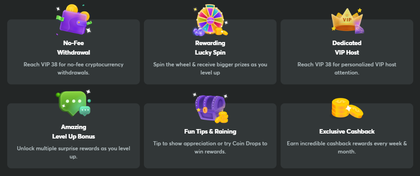Select the Amazing Level Up Bonus heading

(x=74, y=131)
